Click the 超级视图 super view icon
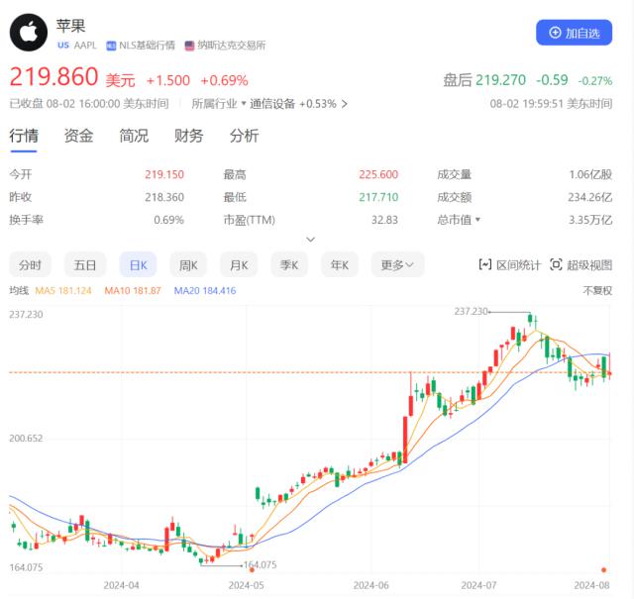The width and height of the screenshot is (634, 599). (556, 264)
